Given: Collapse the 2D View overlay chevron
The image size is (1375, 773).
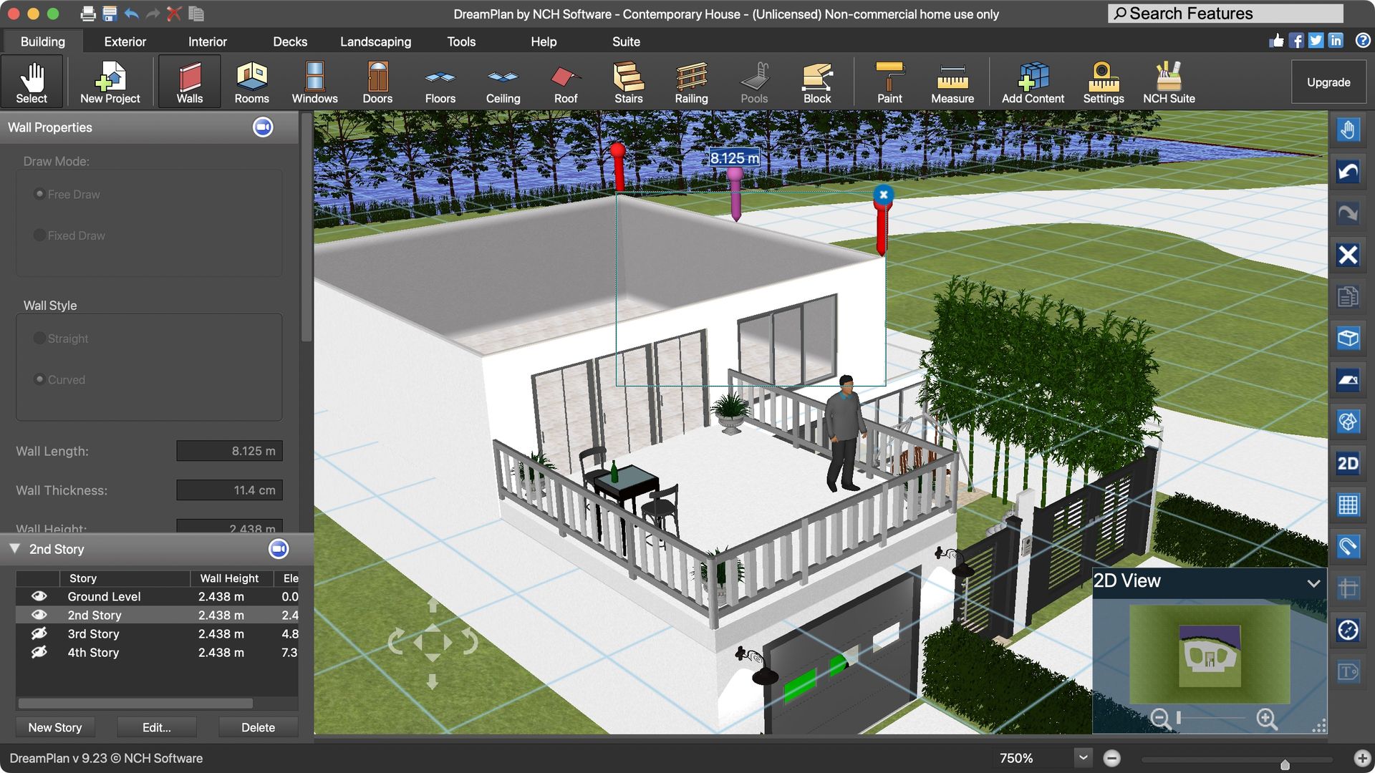Looking at the screenshot, I should 1315,583.
